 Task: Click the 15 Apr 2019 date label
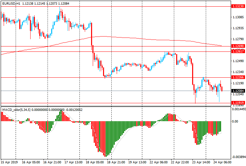pos(9,162)
